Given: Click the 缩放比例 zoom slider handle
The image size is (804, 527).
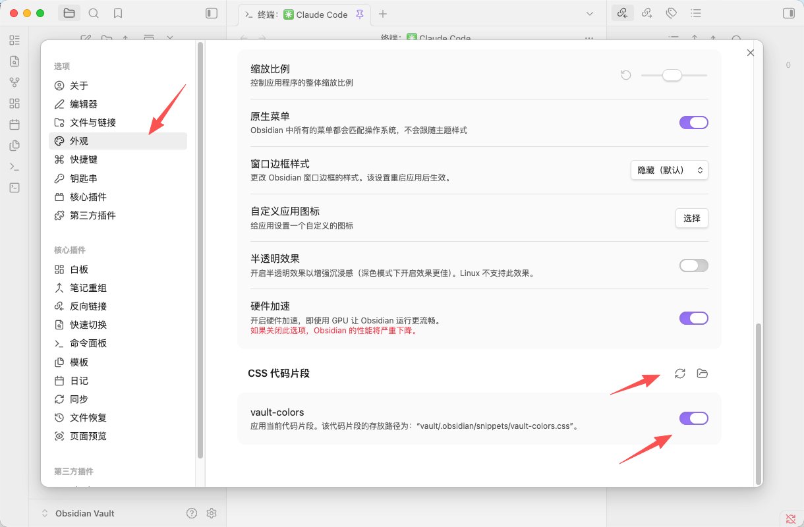Looking at the screenshot, I should tap(672, 75).
